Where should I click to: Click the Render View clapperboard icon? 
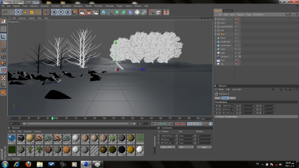coord(82,12)
